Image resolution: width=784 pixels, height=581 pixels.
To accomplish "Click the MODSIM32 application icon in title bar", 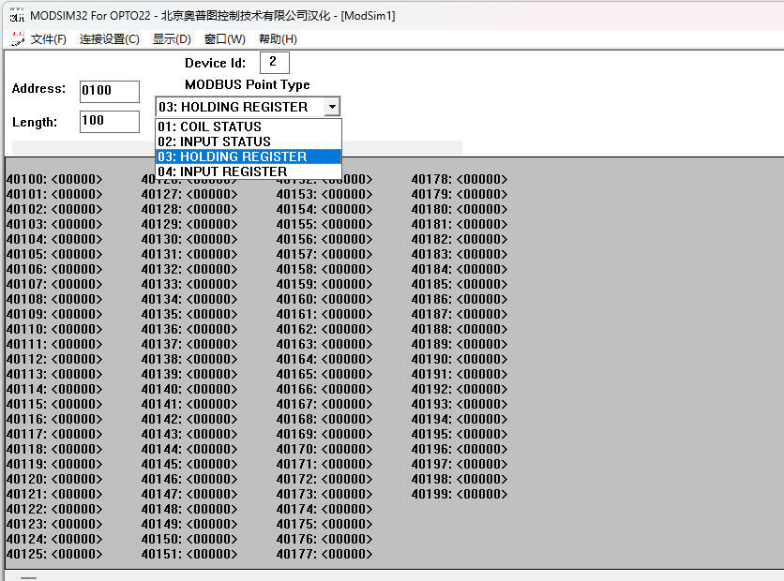I will 16,15.
